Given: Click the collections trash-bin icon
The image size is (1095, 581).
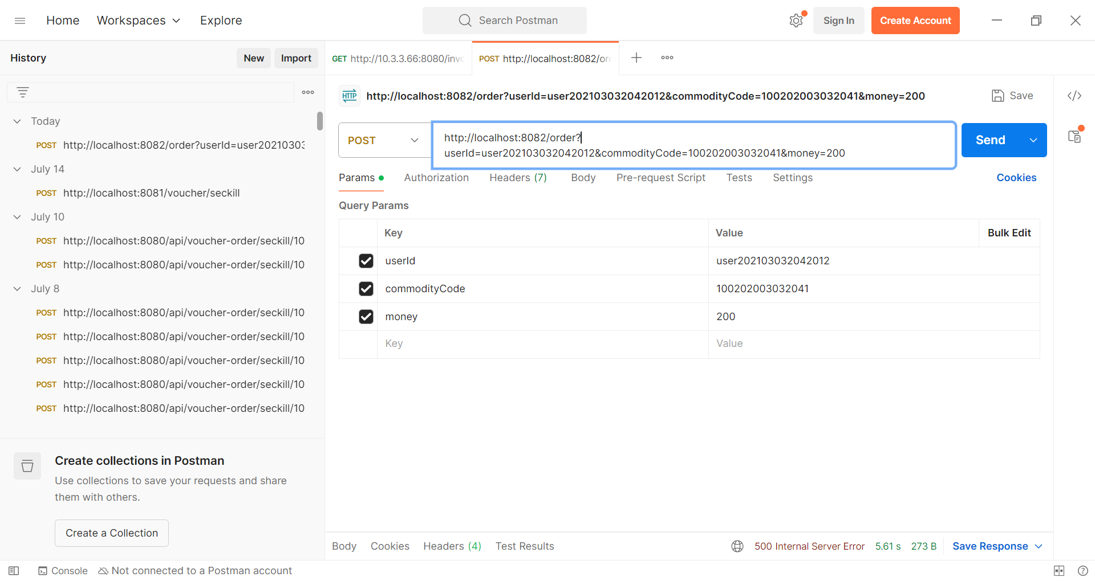Looking at the screenshot, I should (x=27, y=466).
